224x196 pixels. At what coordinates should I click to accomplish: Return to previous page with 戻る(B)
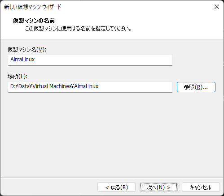click(116, 187)
